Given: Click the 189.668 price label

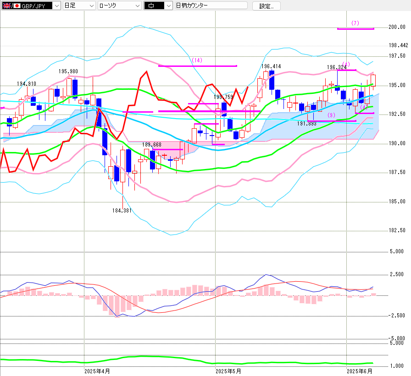Looking at the screenshot, I should [152, 144].
